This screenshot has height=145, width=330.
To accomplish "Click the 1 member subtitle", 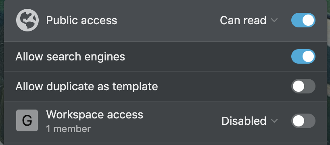I will click(x=69, y=129).
